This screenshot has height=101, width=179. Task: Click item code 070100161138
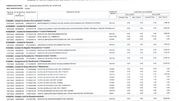pyautogui.click(x=31, y=29)
